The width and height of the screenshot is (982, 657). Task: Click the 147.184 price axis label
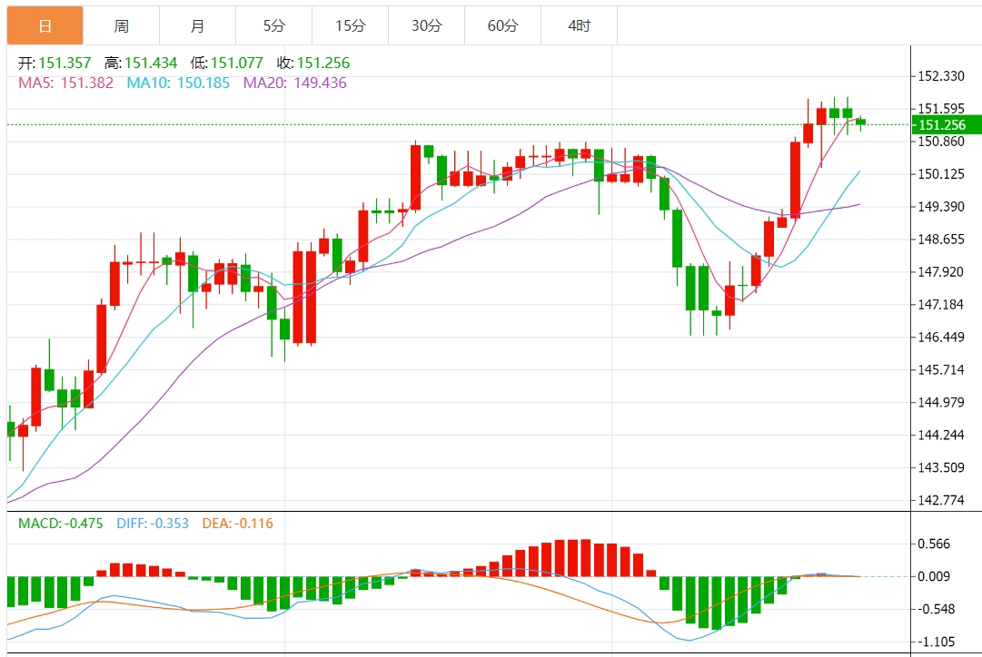point(941,305)
